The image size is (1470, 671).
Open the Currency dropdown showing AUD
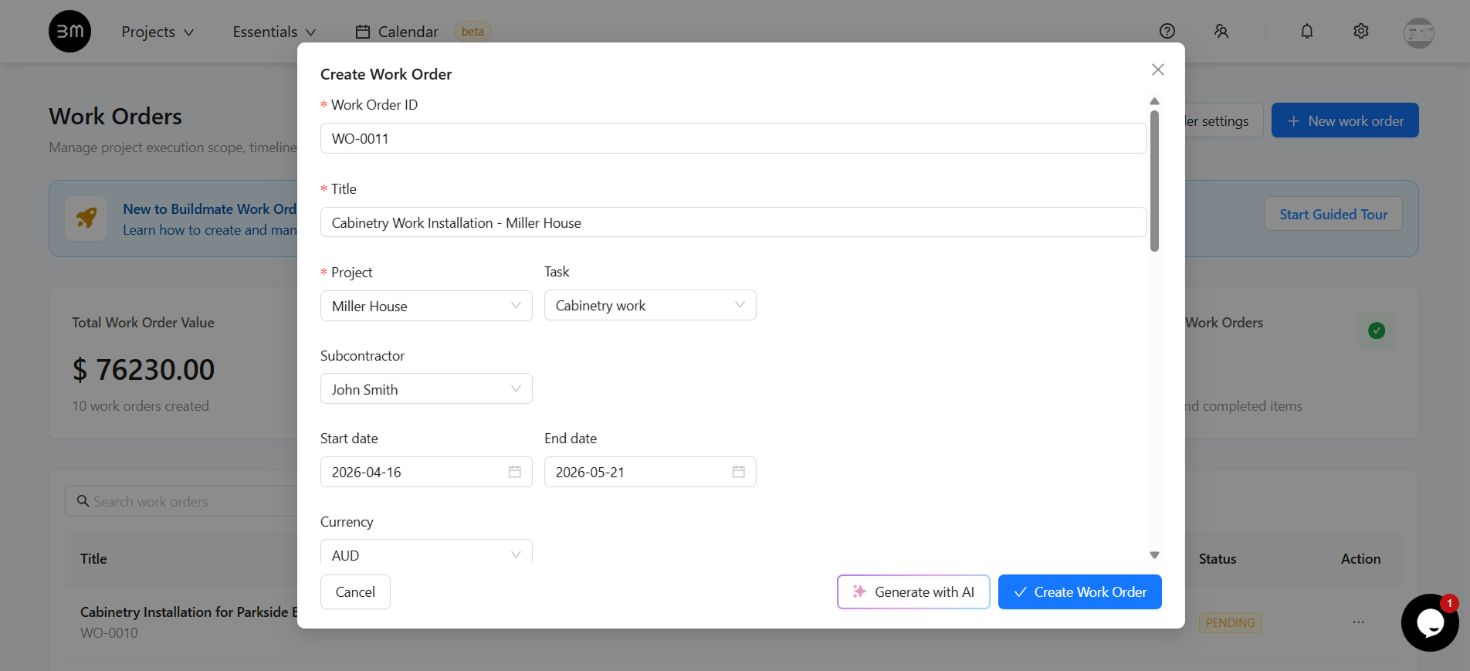[x=426, y=552]
